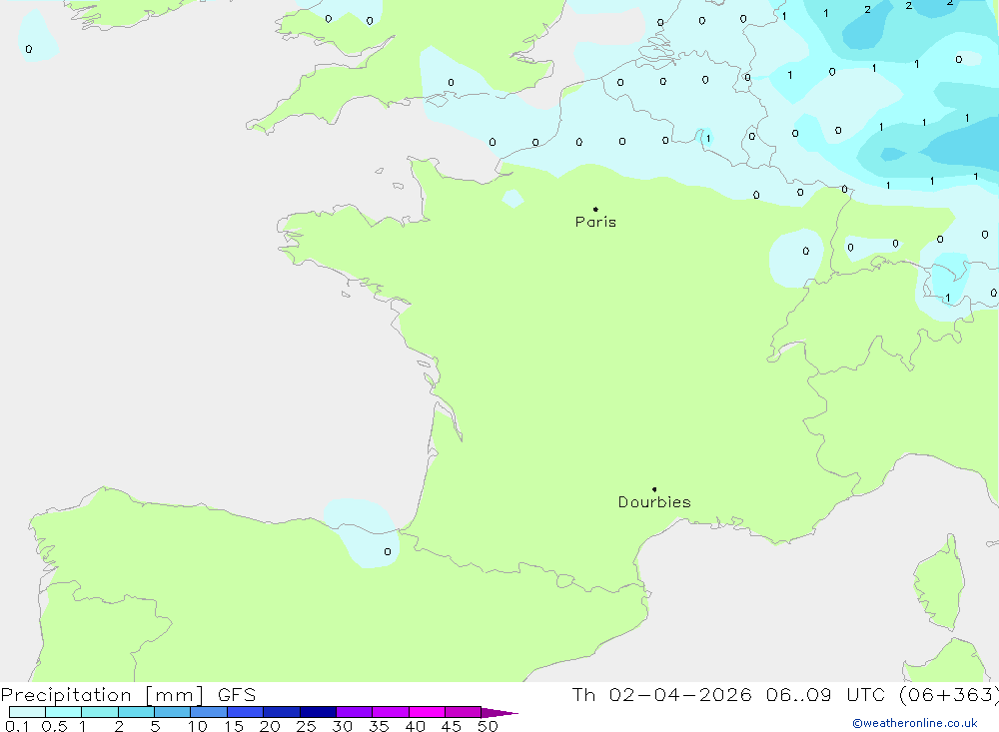Screen dimensions: 999x732
Task: Pick the 10–15 mm legend swatch
Action: tap(209, 712)
